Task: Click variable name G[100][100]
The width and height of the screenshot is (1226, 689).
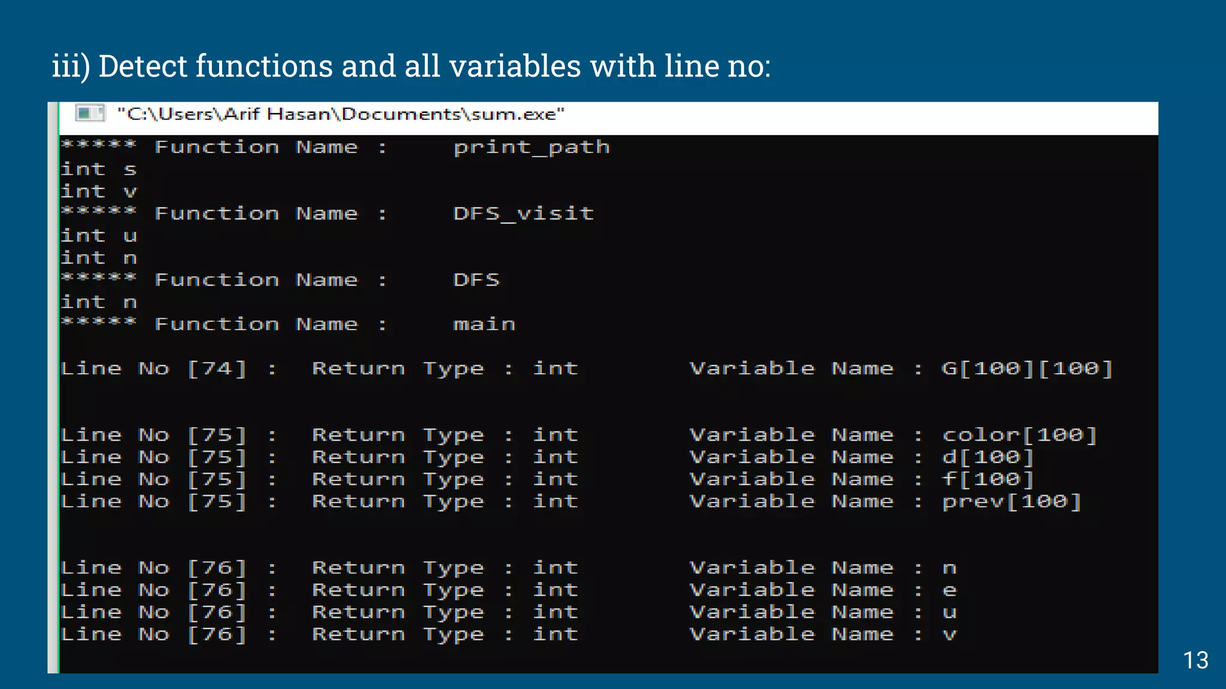Action: coord(1027,368)
